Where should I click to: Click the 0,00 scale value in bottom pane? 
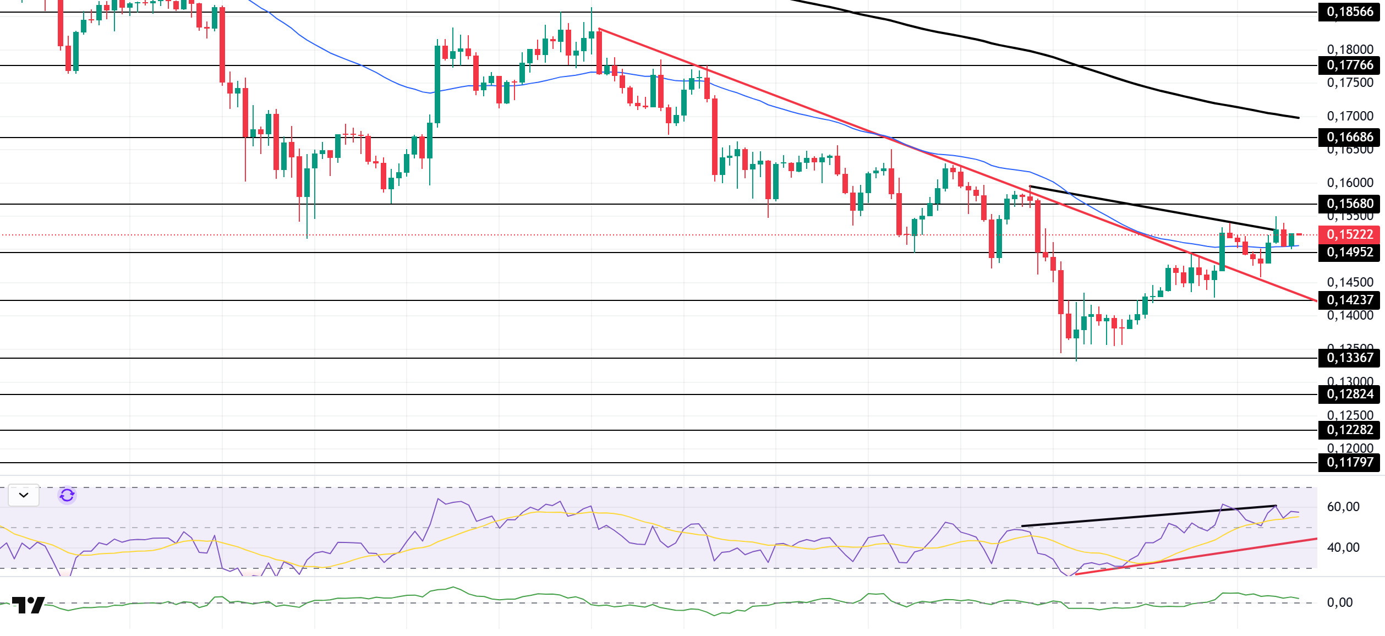[1339, 602]
